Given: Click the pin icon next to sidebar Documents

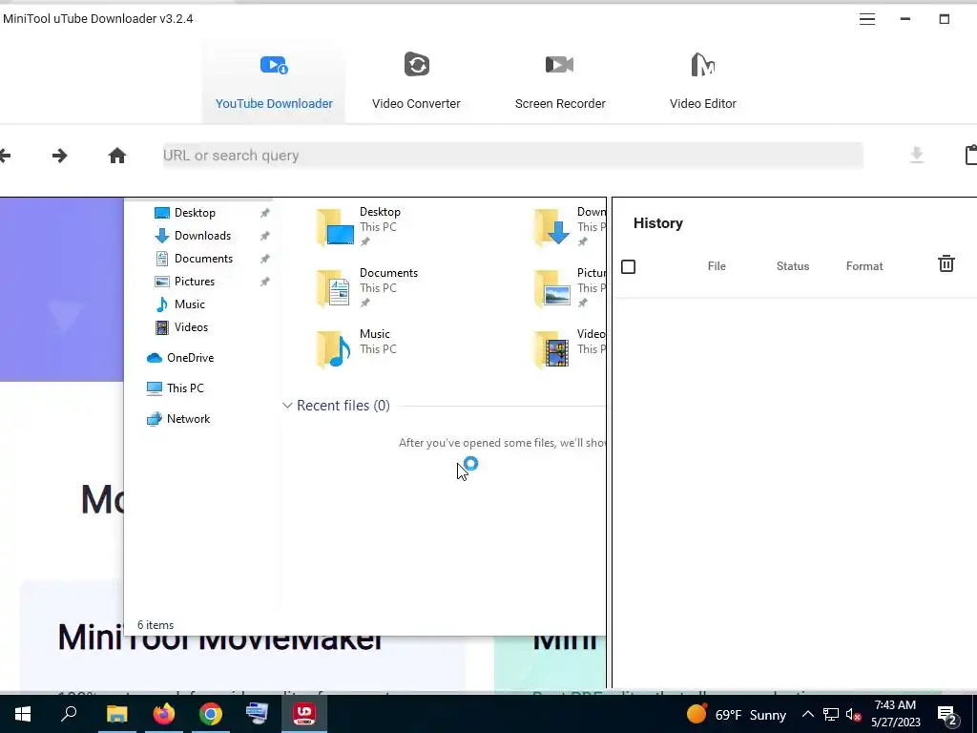Looking at the screenshot, I should click(x=265, y=259).
